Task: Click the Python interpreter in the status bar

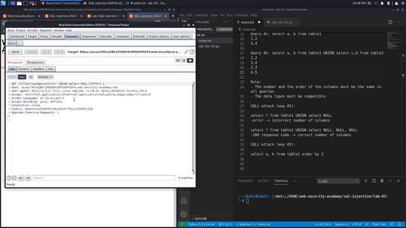Action: pyautogui.click(x=201, y=224)
